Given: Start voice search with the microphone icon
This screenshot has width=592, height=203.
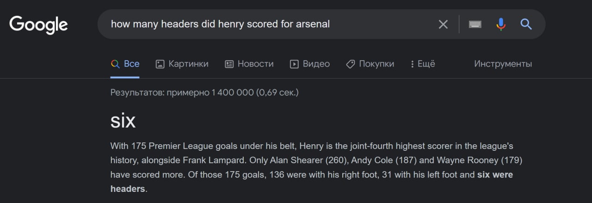Looking at the screenshot, I should [501, 24].
